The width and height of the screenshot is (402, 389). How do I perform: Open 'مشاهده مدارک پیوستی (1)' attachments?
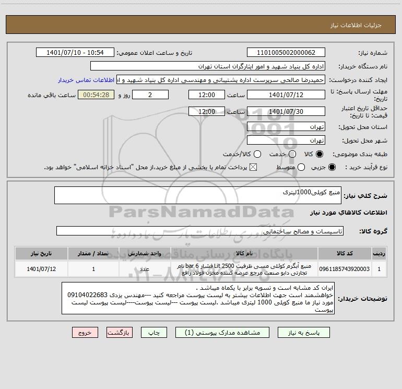point(222,332)
